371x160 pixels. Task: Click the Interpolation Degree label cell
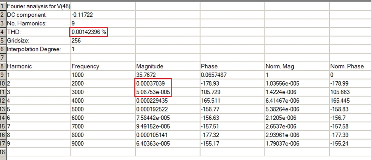[38, 49]
